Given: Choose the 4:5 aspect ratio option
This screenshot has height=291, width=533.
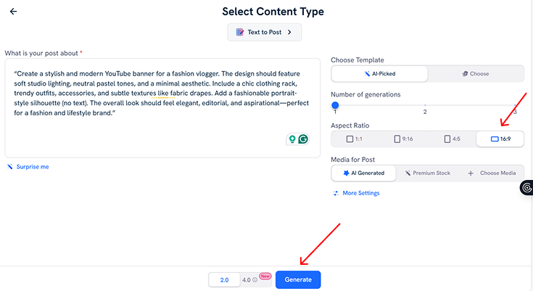Looking at the screenshot, I should point(452,139).
